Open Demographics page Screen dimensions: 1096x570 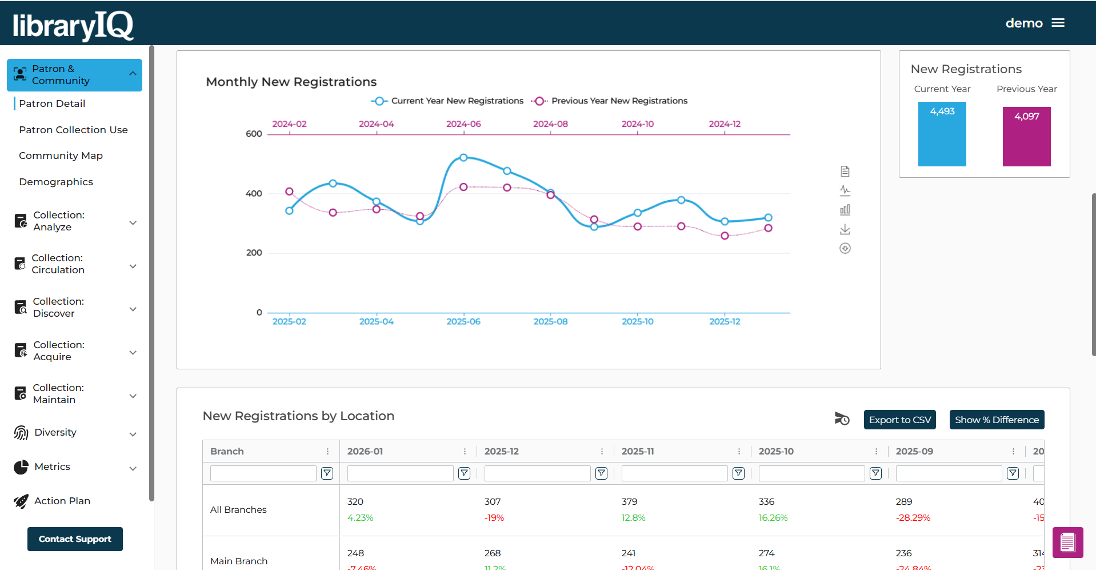56,182
